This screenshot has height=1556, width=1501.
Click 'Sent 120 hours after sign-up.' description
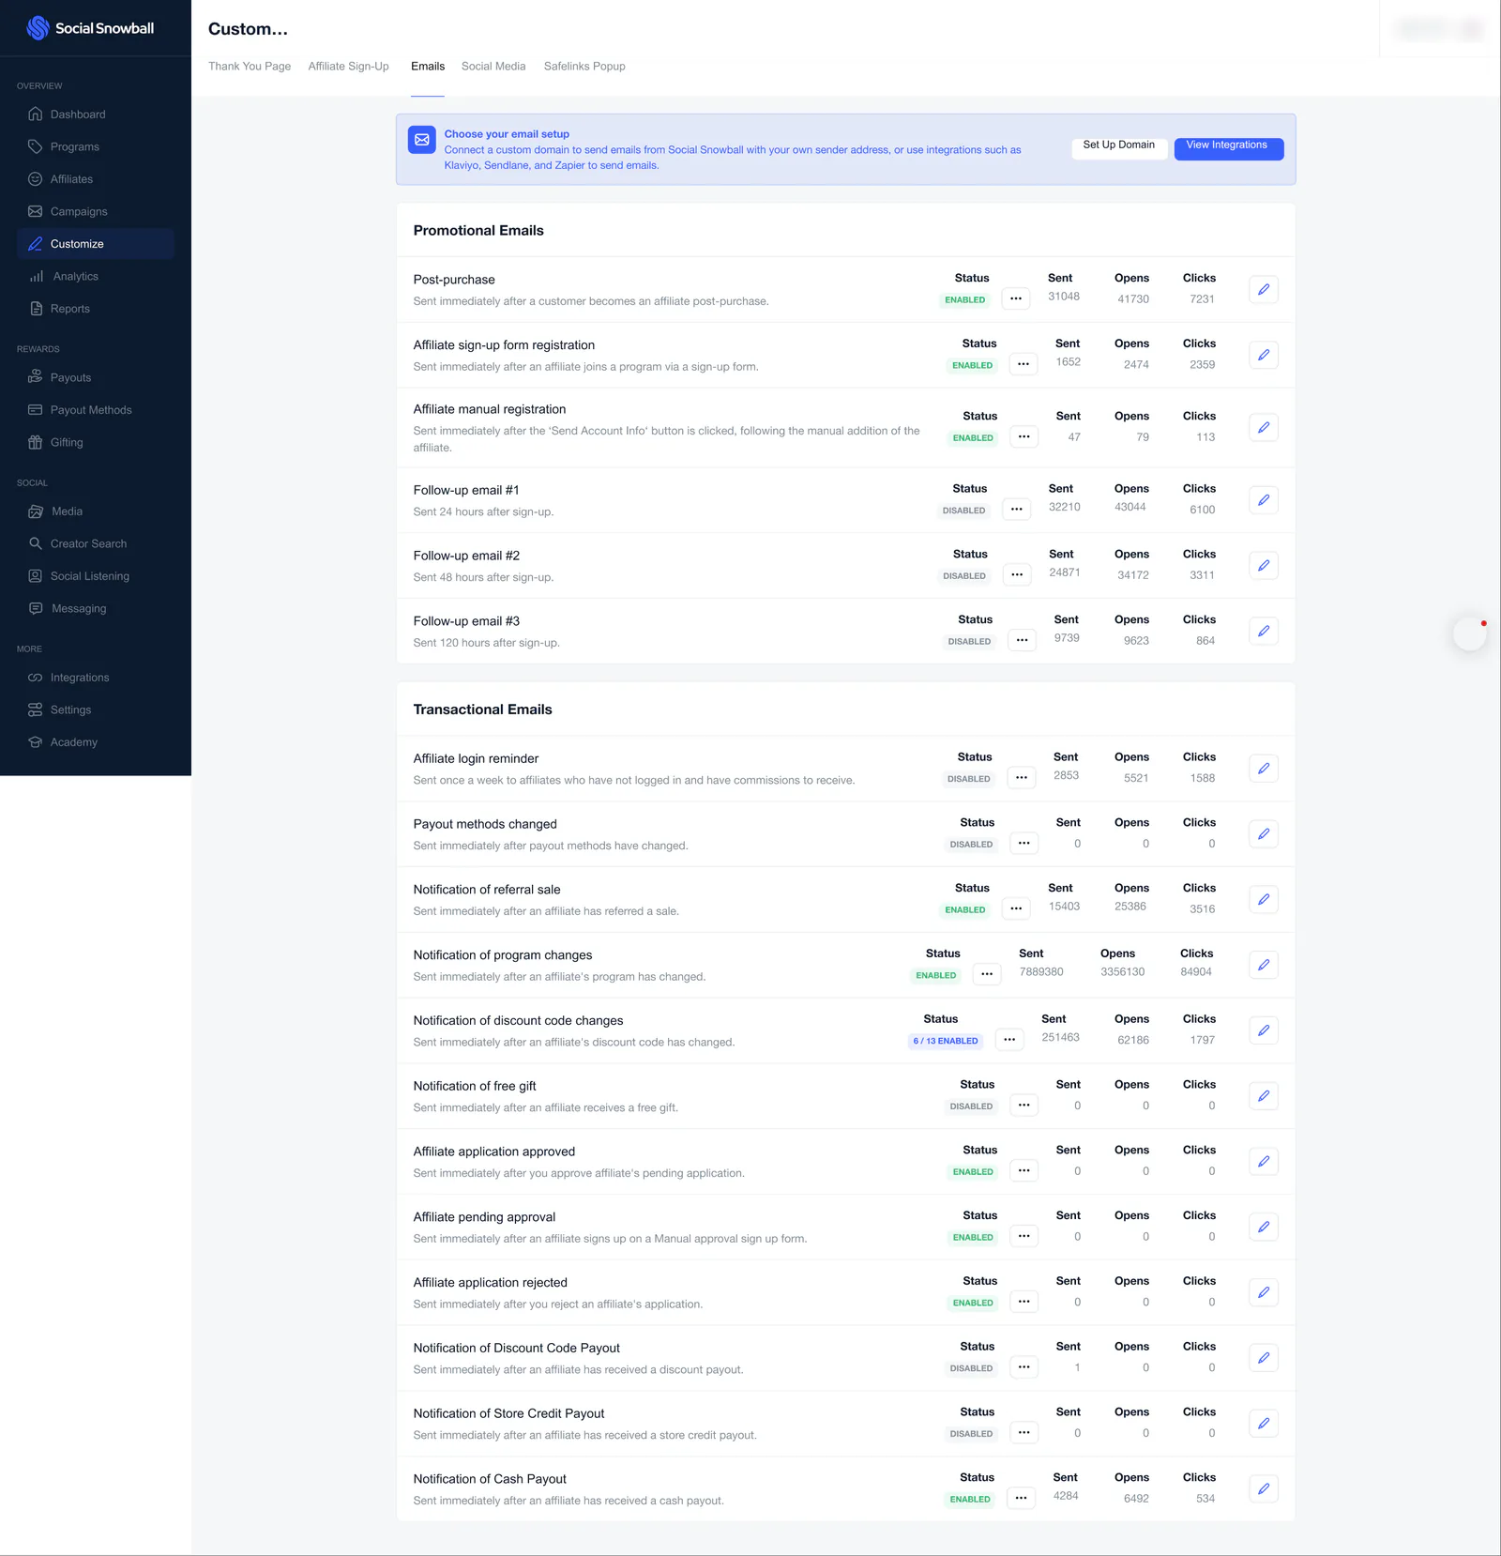point(486,643)
